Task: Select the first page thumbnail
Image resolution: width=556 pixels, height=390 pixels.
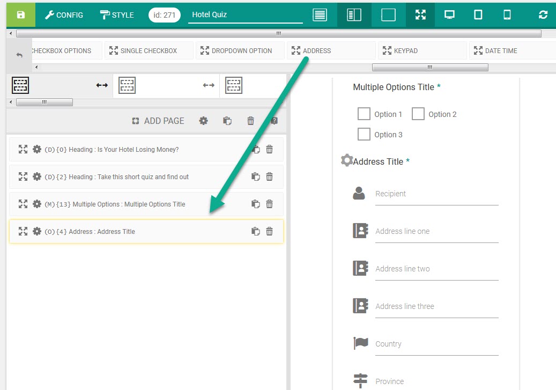Action: click(20, 85)
